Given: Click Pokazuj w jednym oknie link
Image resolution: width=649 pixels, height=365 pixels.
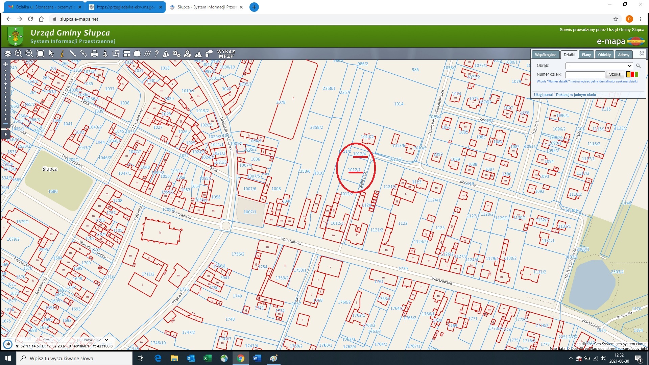Looking at the screenshot, I should (576, 95).
